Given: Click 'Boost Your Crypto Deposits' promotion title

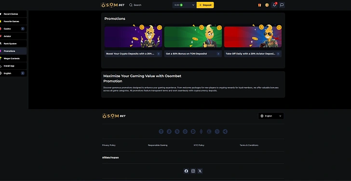Looking at the screenshot, I should (x=130, y=53).
